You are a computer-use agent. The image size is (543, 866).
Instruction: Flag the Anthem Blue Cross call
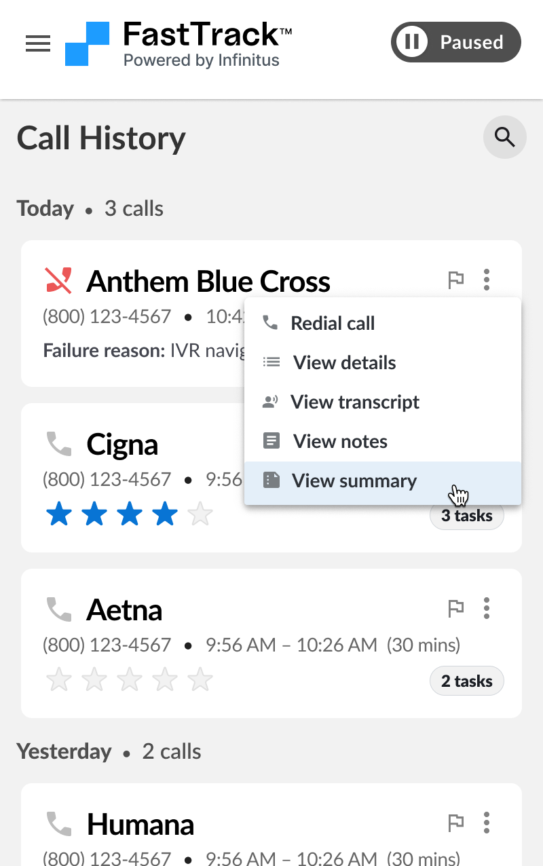tap(456, 280)
